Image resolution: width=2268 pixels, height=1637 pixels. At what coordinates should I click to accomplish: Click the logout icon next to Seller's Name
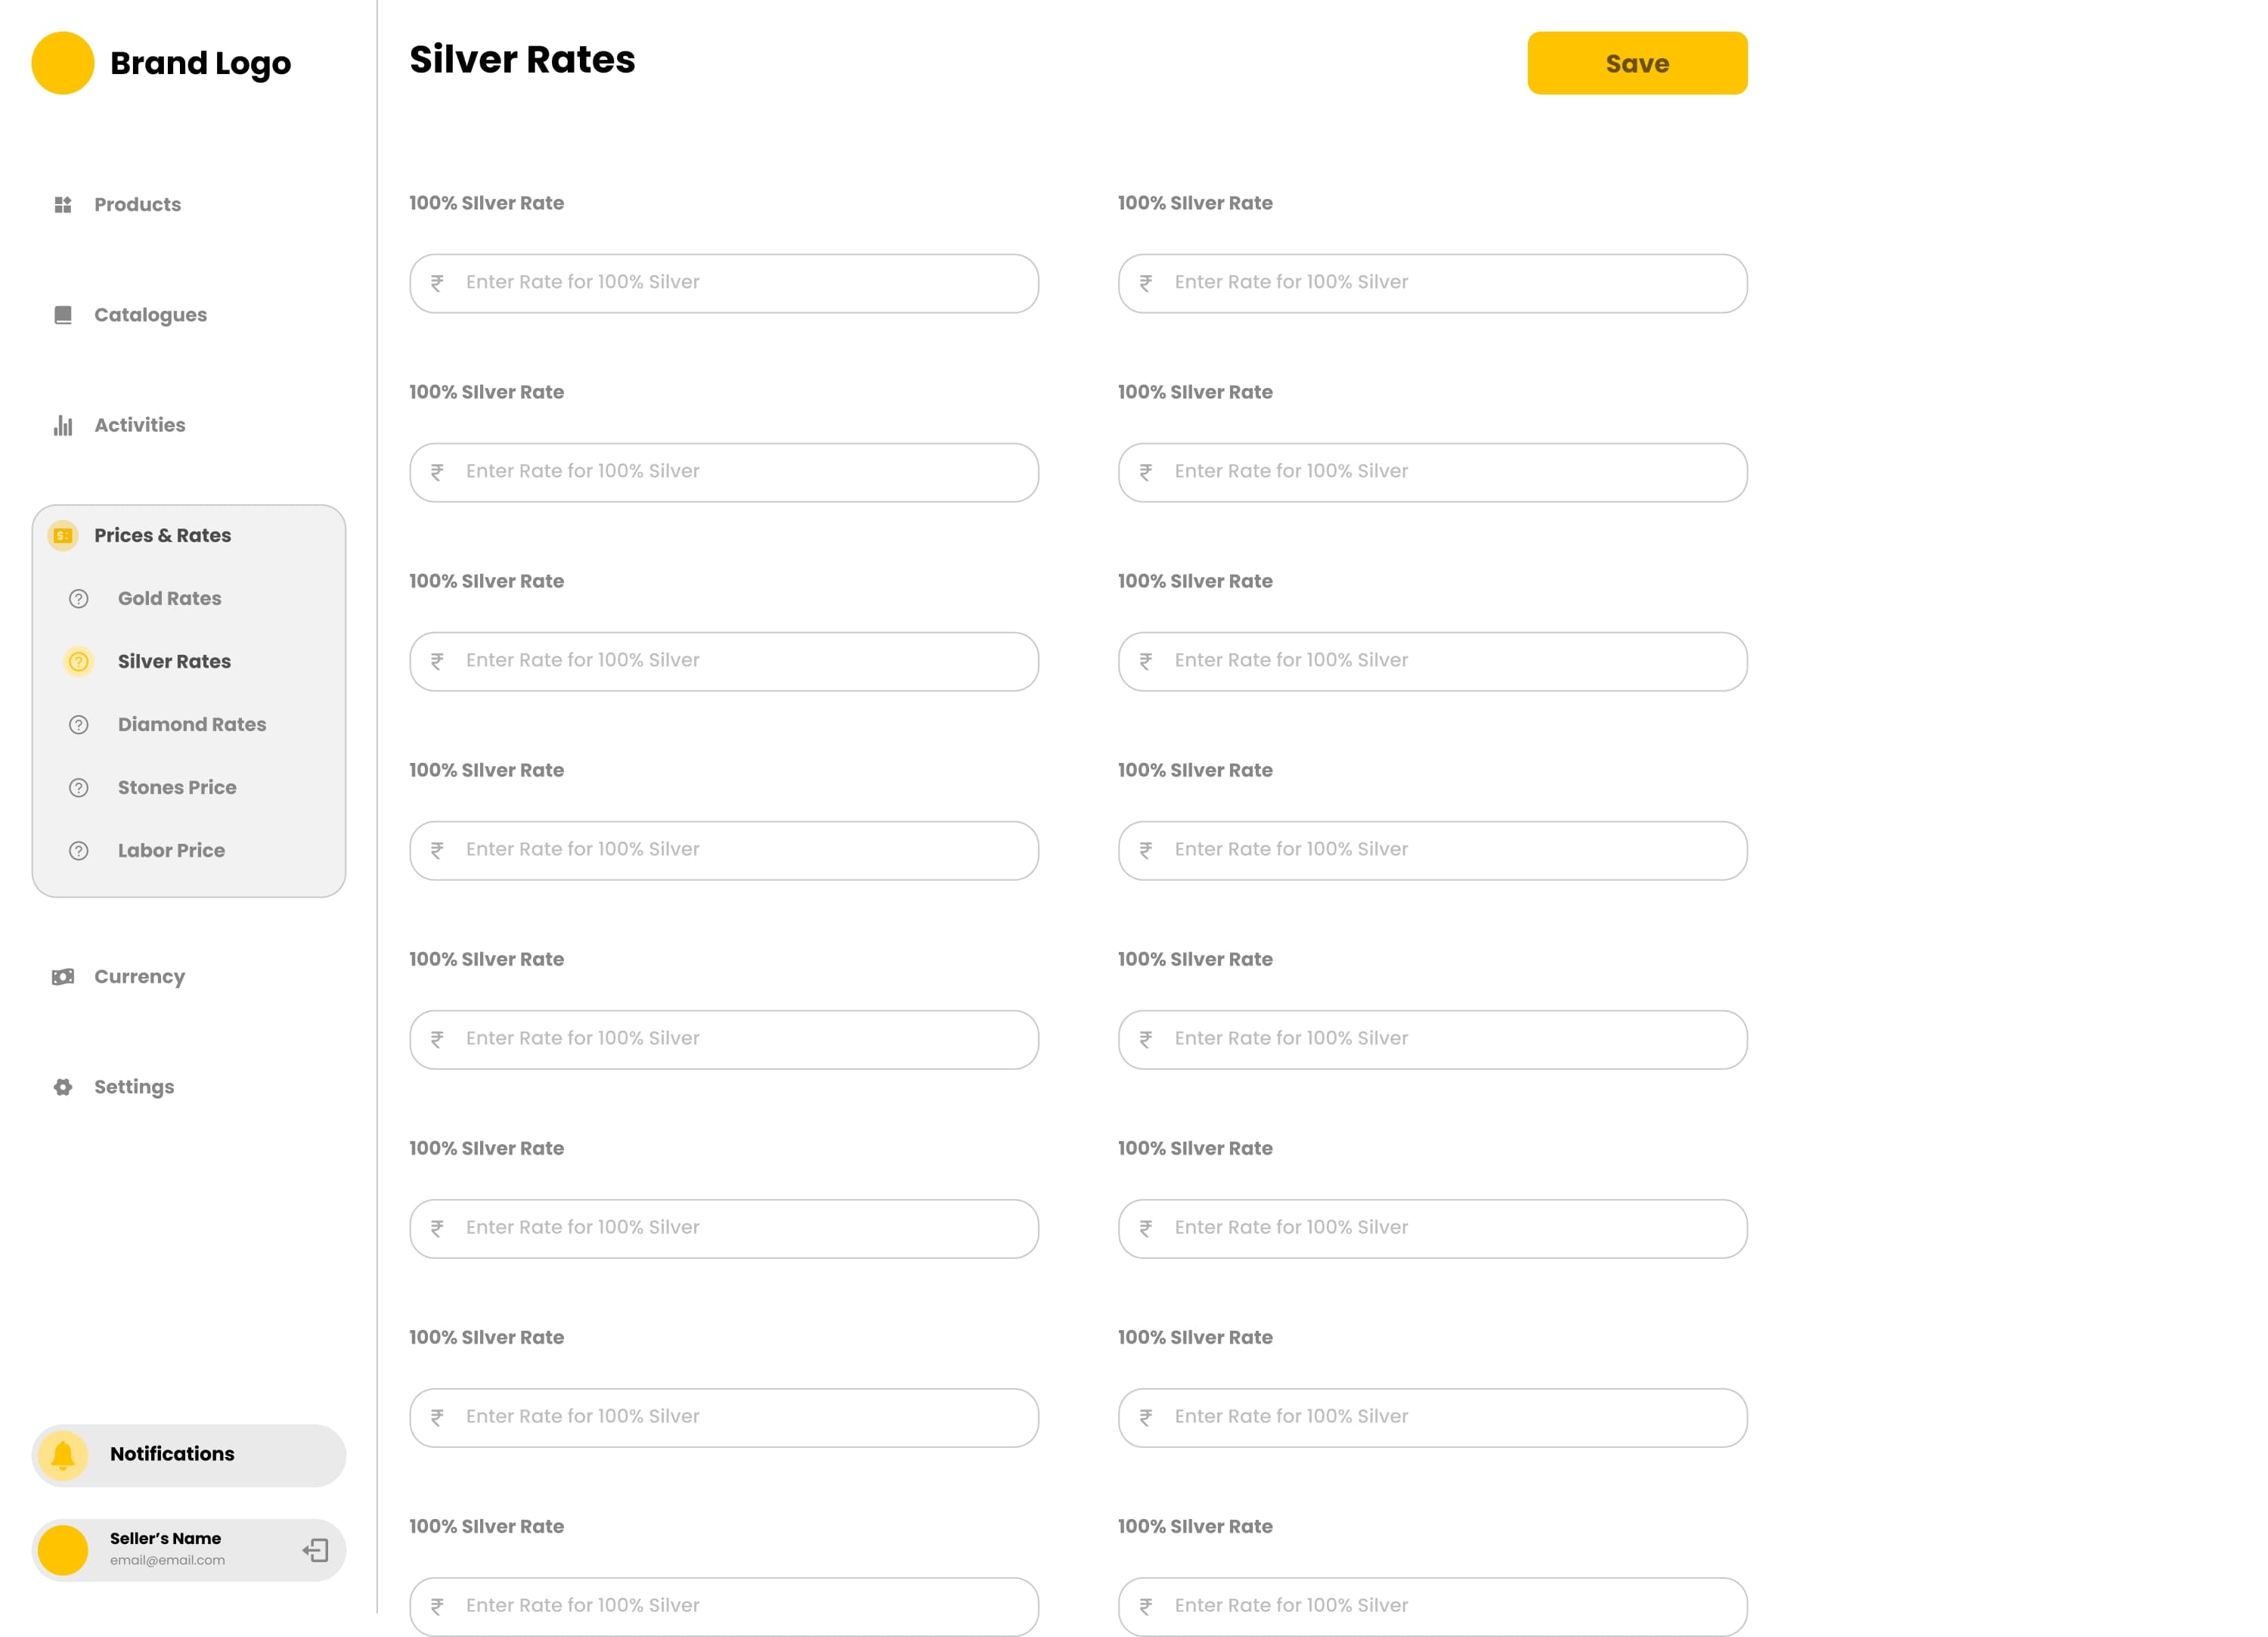(x=315, y=1549)
